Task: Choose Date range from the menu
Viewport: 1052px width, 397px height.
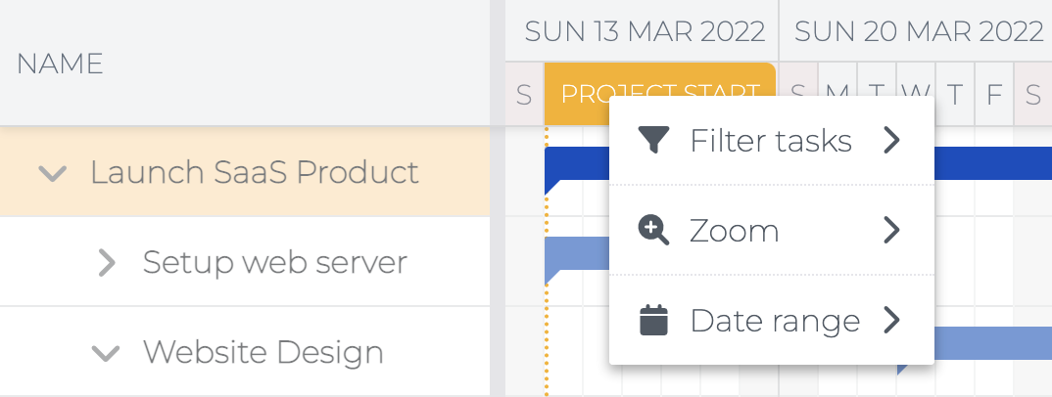Action: (772, 320)
